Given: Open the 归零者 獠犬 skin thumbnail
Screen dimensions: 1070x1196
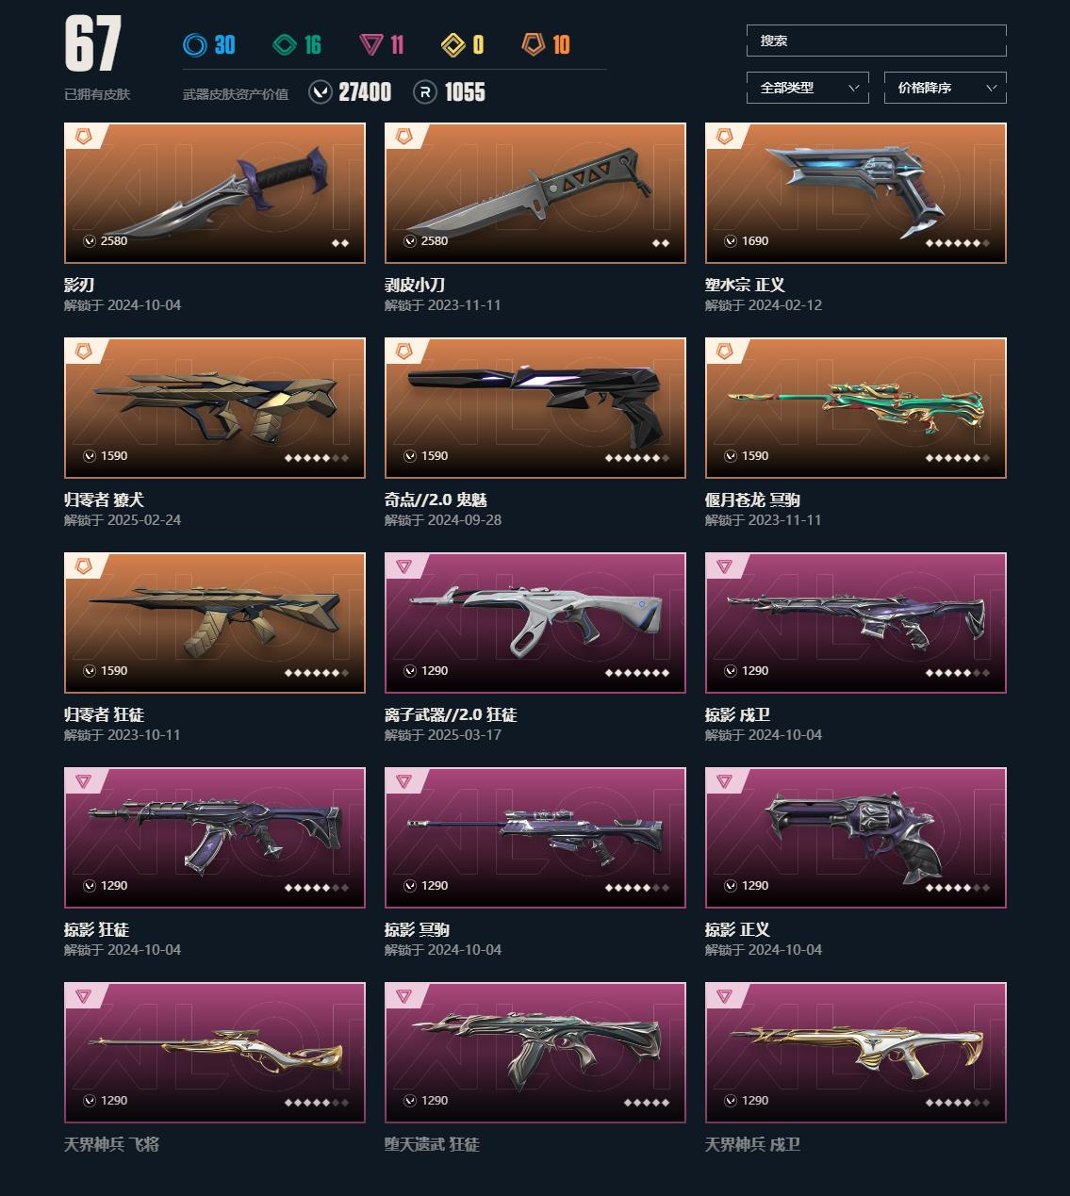Looking at the screenshot, I should pyautogui.click(x=215, y=408).
